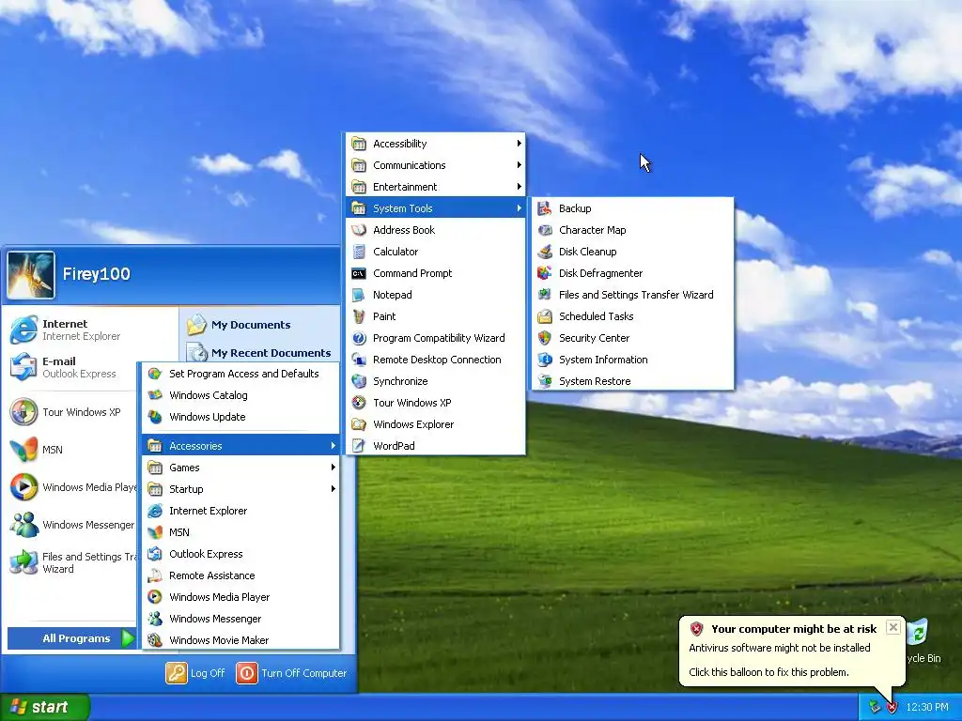Image resolution: width=962 pixels, height=721 pixels.
Task: Open Notepad icon
Action: pos(359,295)
